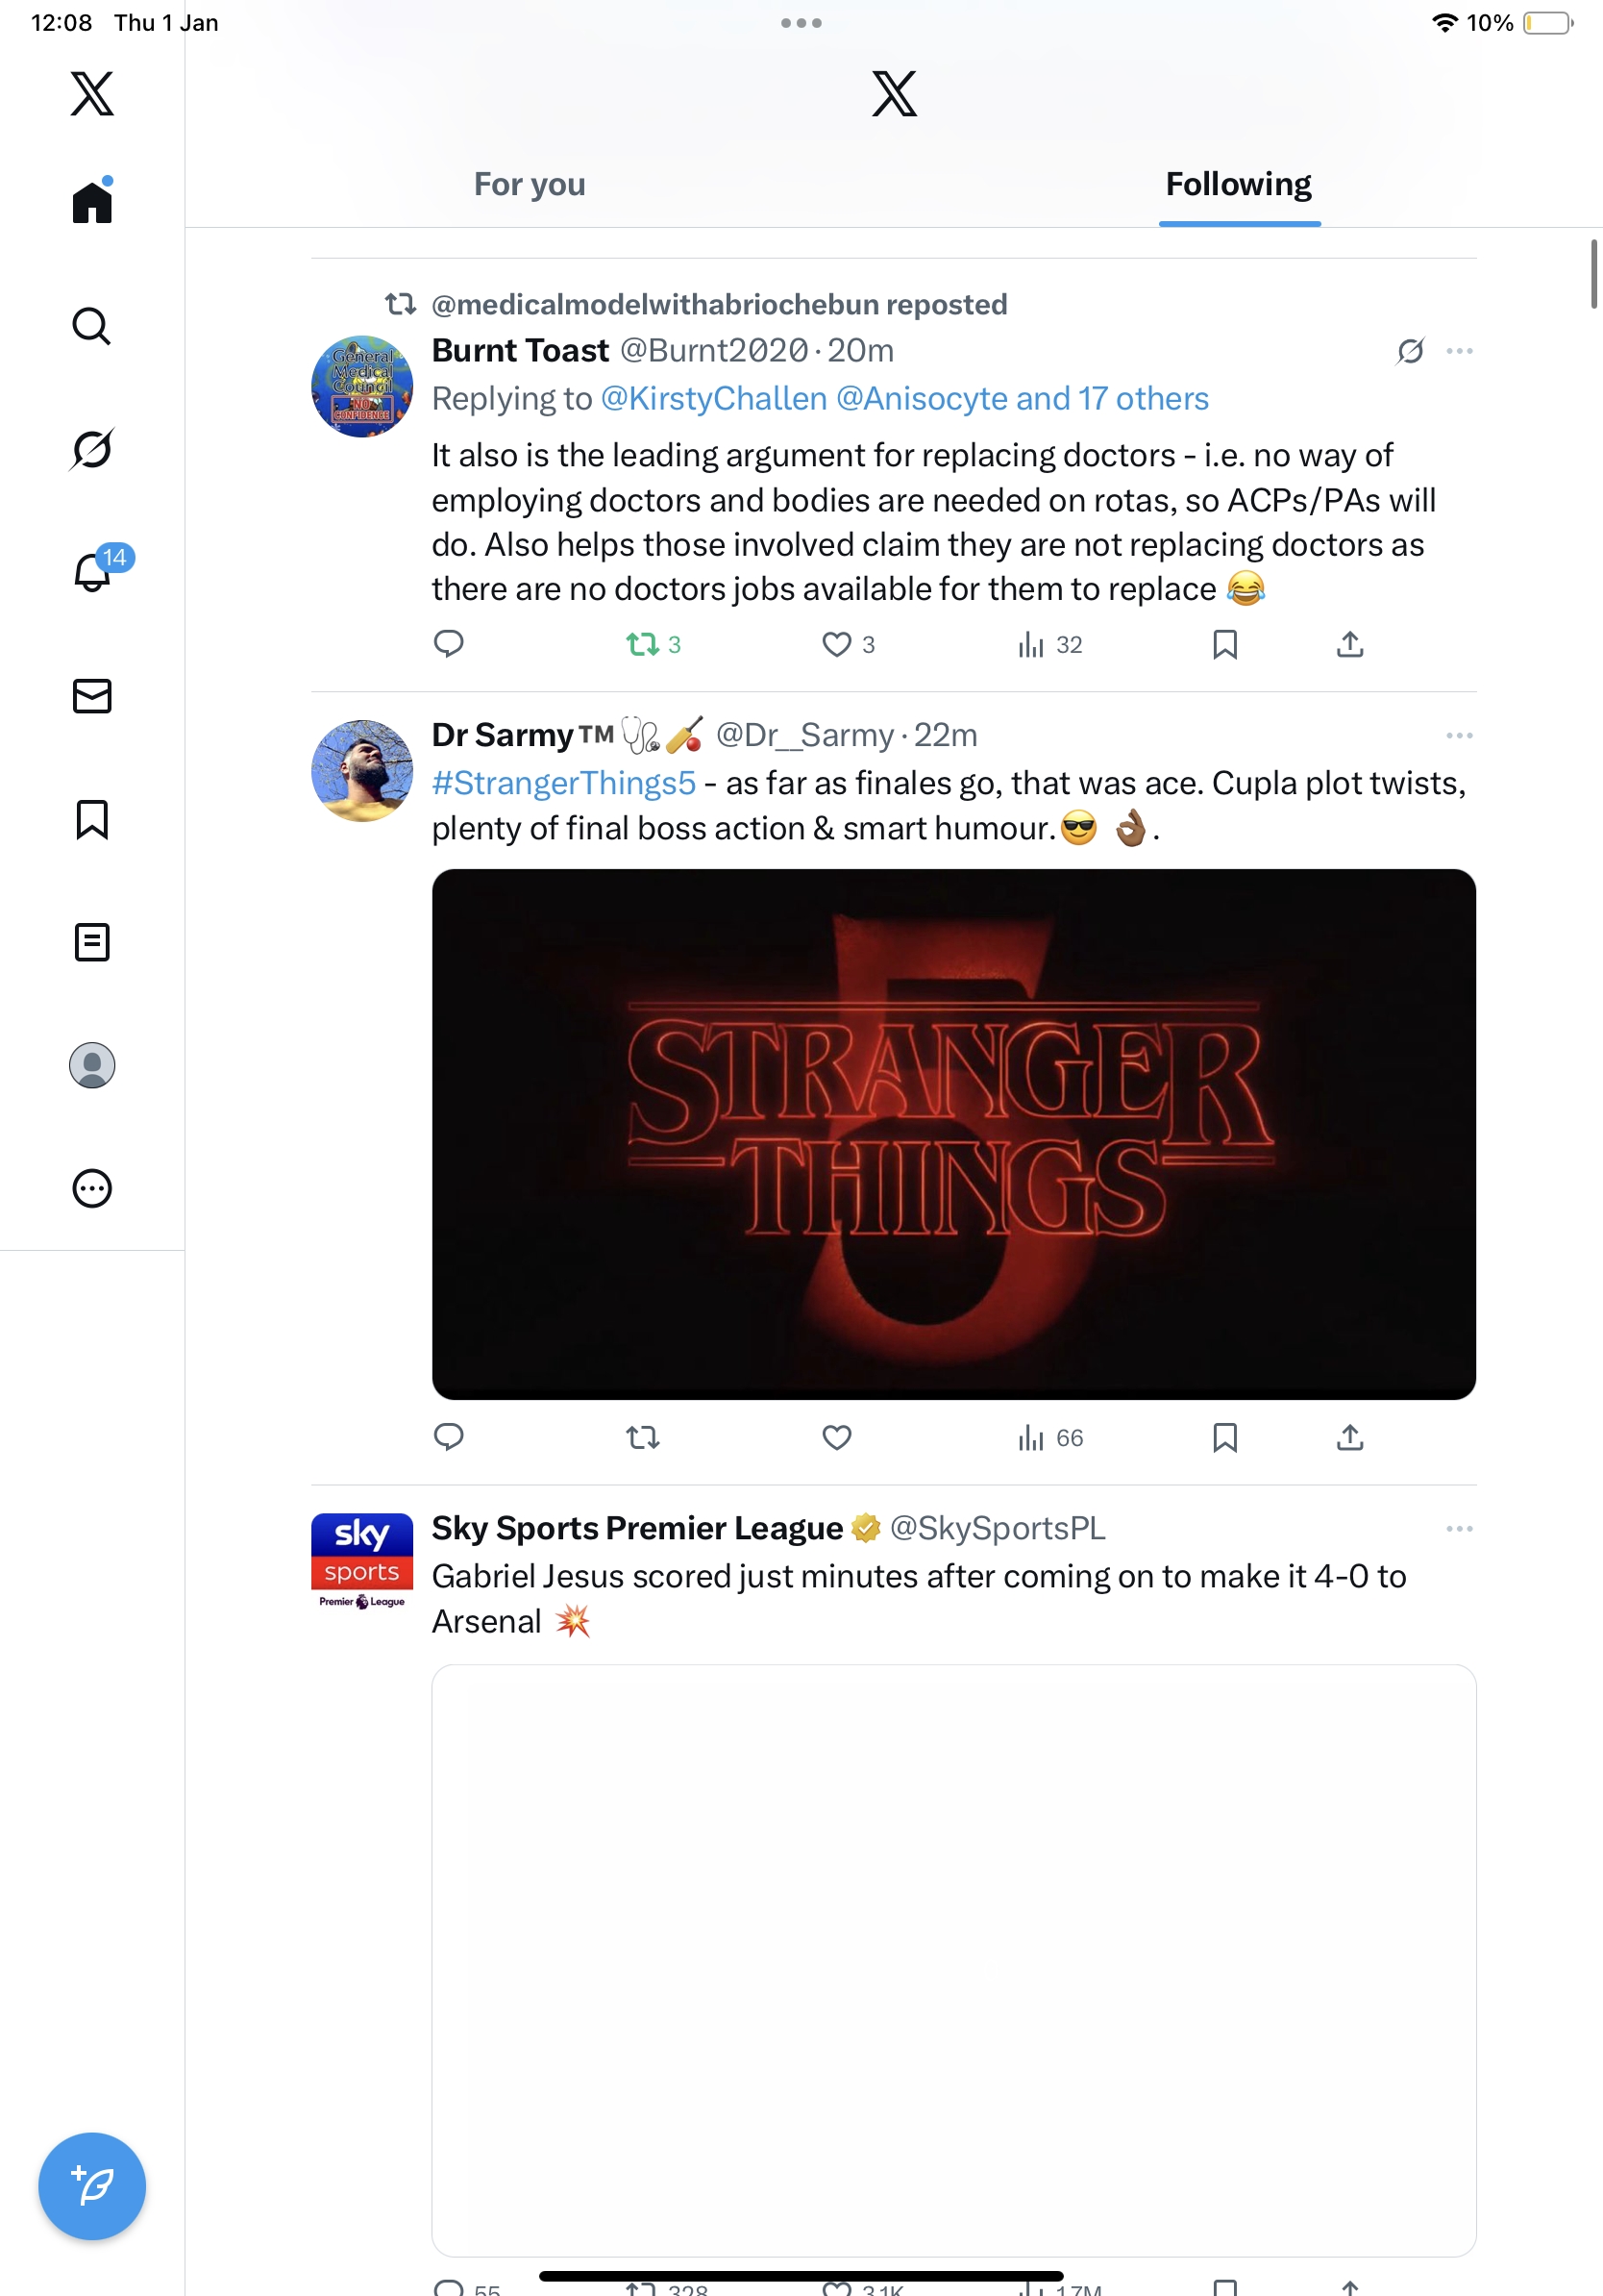1603x2296 pixels.
Task: Open more options on Sky Sports post
Action: [x=1459, y=1529]
